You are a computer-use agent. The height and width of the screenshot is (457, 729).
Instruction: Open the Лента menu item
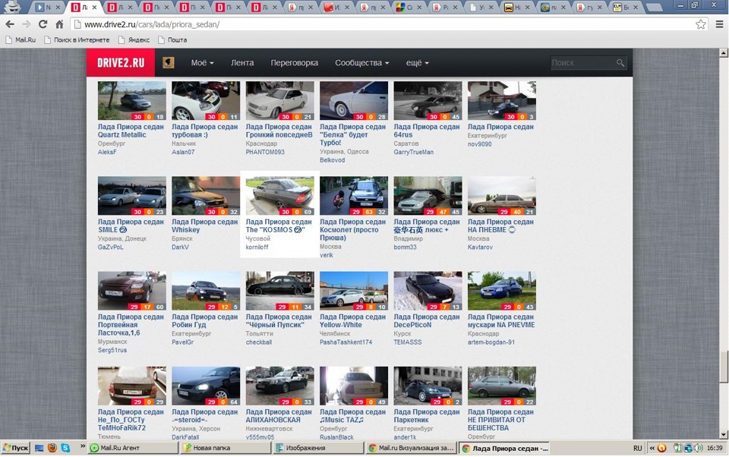point(242,63)
